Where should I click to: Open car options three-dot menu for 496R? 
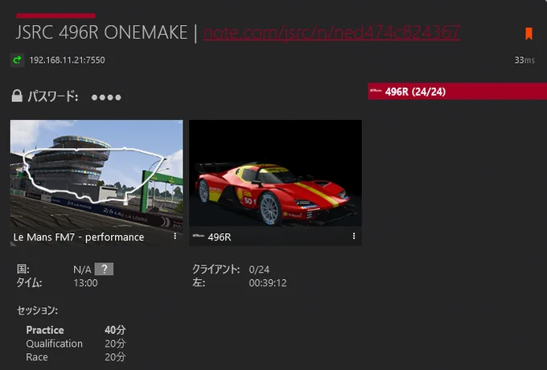(x=354, y=236)
